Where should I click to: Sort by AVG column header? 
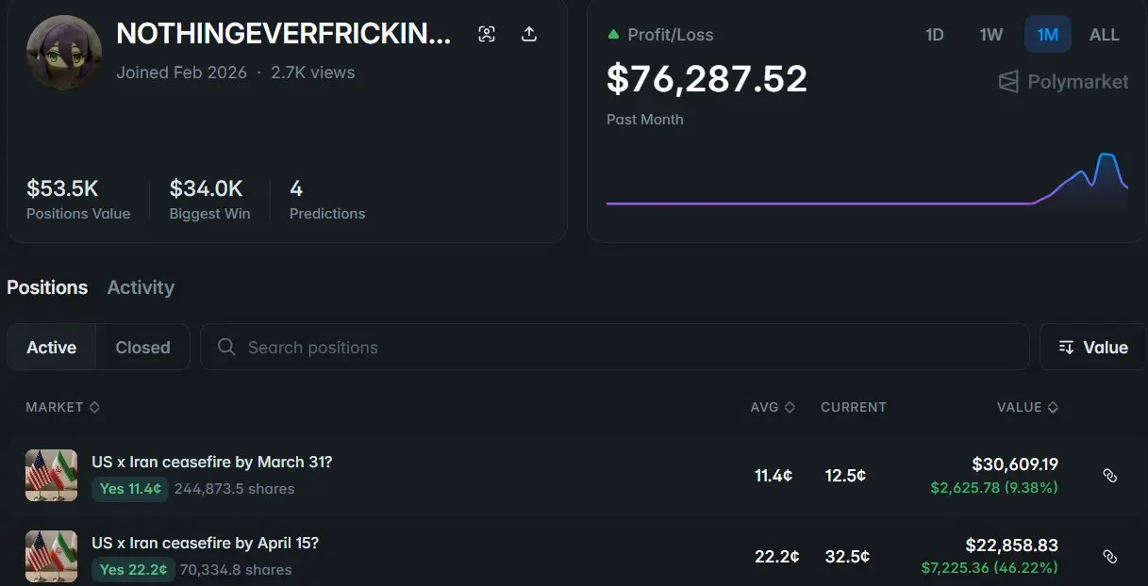coord(773,407)
